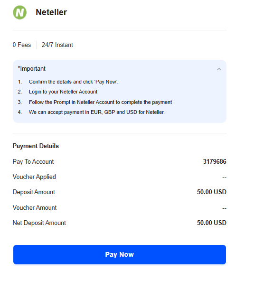Click the 0 Fees label
The height and width of the screenshot is (281, 255).
[x=22, y=45]
